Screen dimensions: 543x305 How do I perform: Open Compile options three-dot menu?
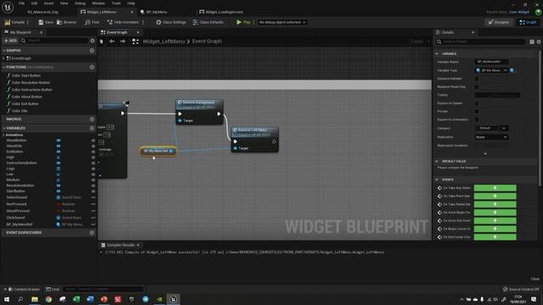(28, 22)
